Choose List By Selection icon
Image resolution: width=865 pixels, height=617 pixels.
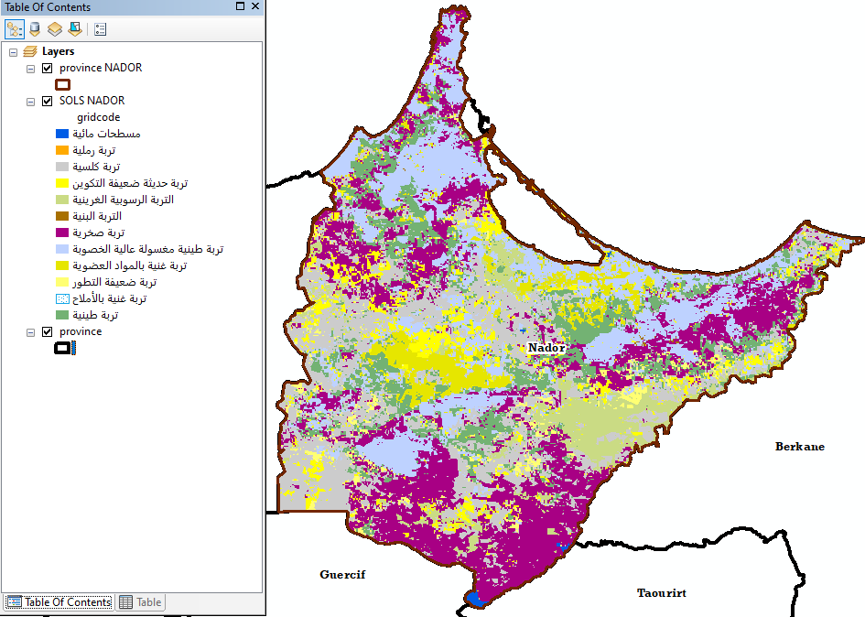click(x=75, y=28)
